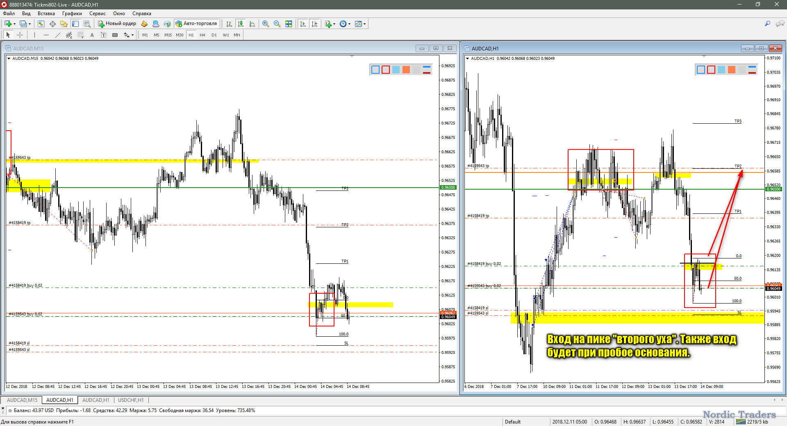
Task: Toggle the Terminal panel icon
Action: point(75,24)
